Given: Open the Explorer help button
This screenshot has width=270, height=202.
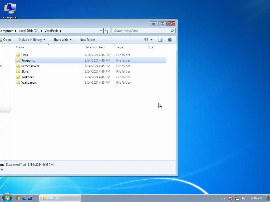Looking at the screenshot, I should (x=170, y=40).
